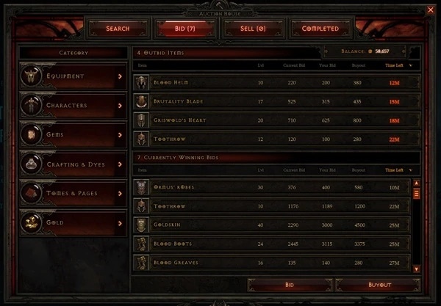Switch to the Sell (0) tab

[253, 29]
